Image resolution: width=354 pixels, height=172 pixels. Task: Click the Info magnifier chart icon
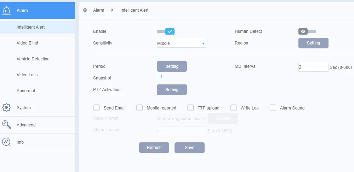(6, 142)
